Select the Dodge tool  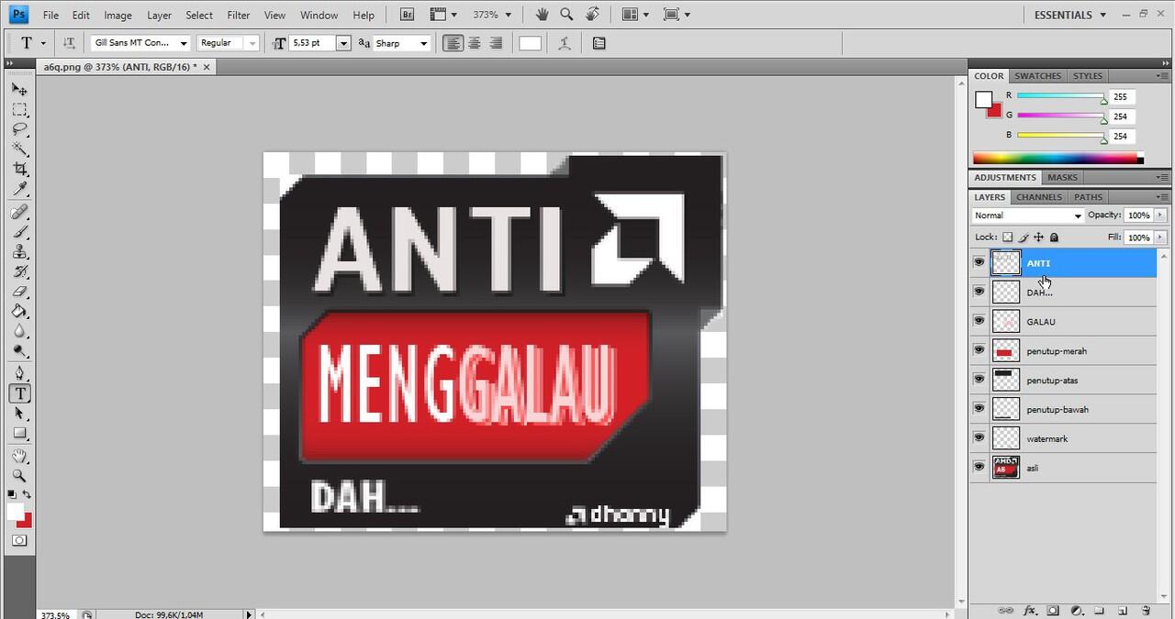(19, 351)
